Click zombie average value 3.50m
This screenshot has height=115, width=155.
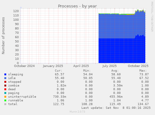(x=118, y=86)
